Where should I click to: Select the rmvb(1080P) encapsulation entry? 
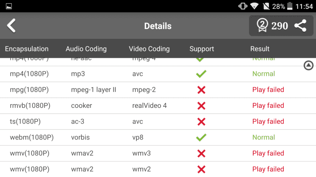30,106
